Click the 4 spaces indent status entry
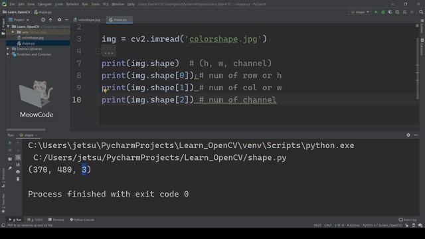Image resolution: width=425 pixels, height=239 pixels. pyautogui.click(x=353, y=226)
